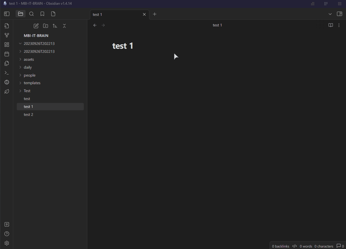Show 0 backlinks in status bar

[x=280, y=246]
